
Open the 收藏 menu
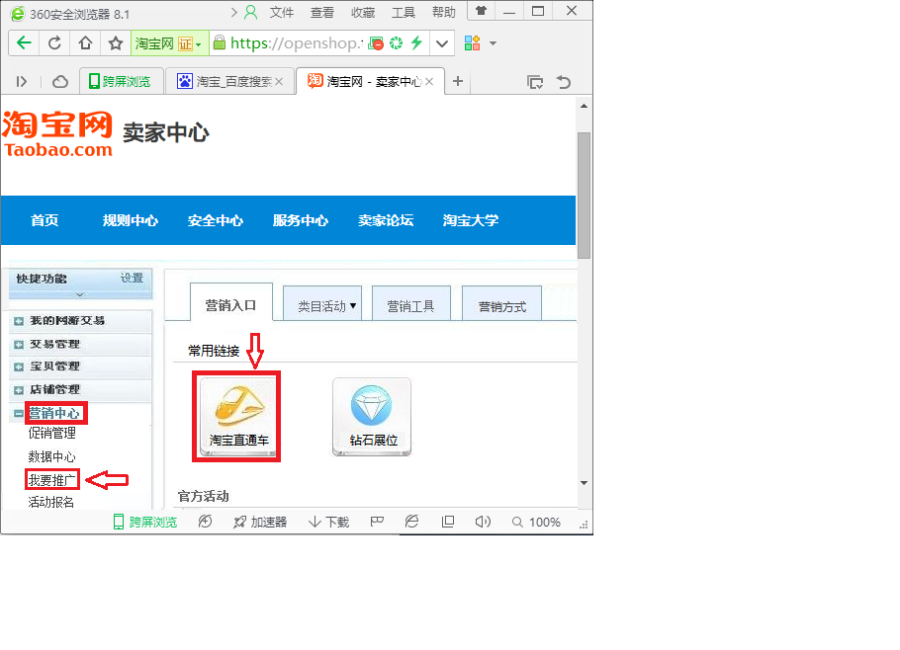pos(363,13)
